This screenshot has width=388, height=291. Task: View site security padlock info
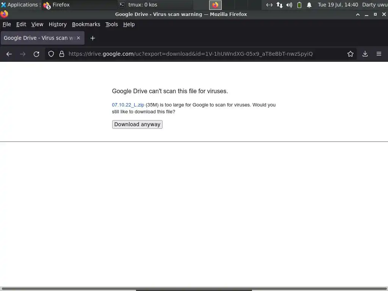point(62,54)
